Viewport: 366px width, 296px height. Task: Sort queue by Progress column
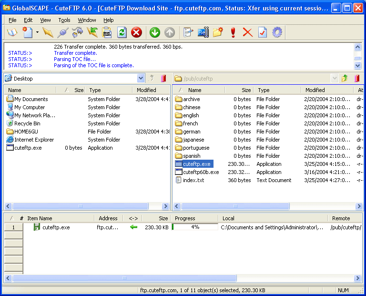click(x=194, y=218)
